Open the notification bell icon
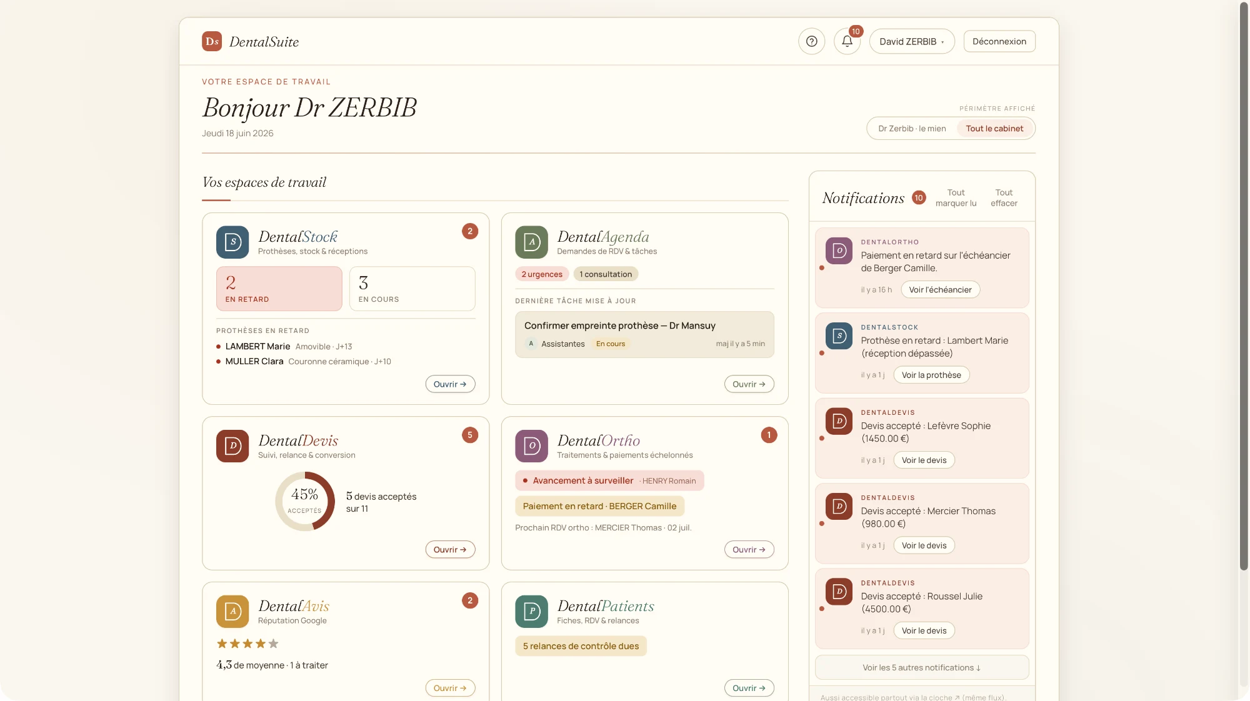 [x=847, y=41]
